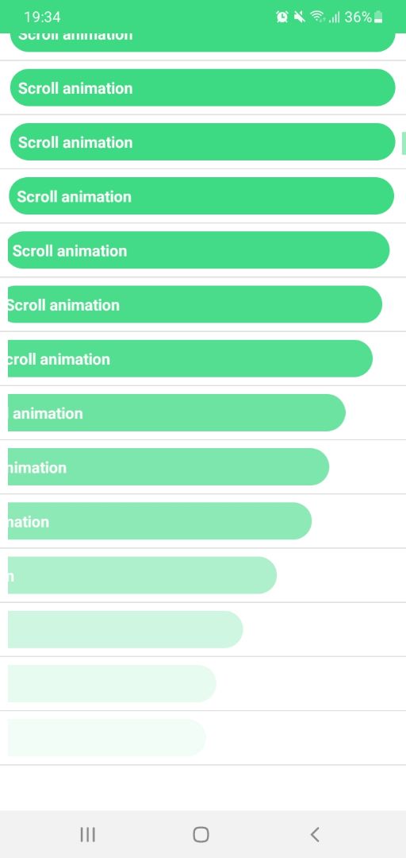Tap the item reading 'croll animation'

click(x=190, y=358)
